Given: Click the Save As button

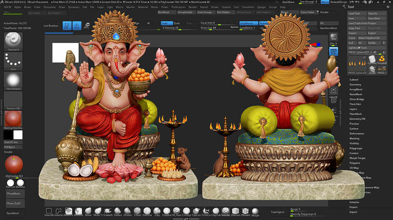Looking at the screenshot, I should pyautogui.click(x=377, y=13).
